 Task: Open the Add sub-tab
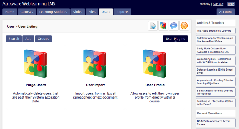(28, 39)
